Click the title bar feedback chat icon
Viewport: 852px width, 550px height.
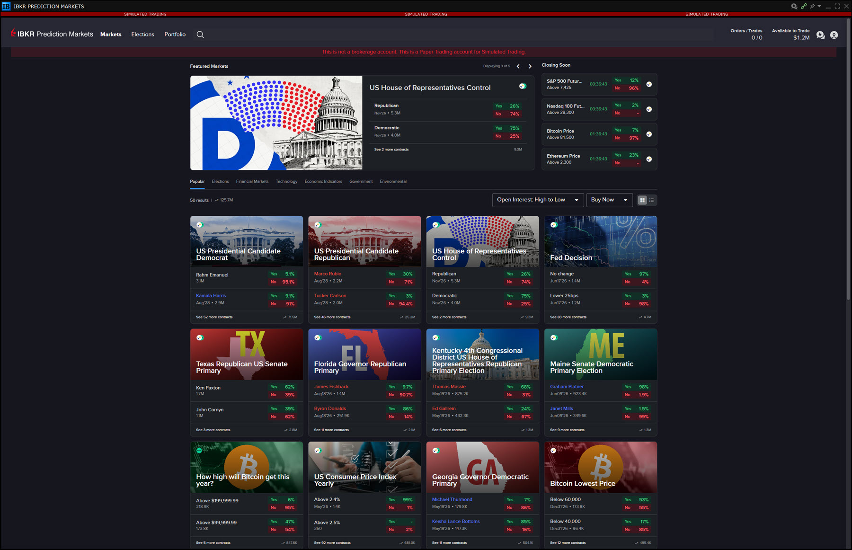pos(794,6)
